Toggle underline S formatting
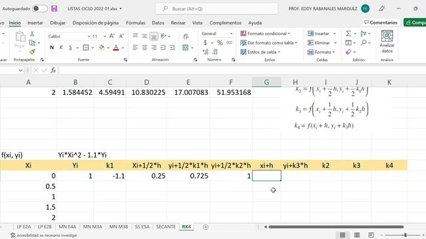This screenshot has height=239, width=426. click(71, 48)
